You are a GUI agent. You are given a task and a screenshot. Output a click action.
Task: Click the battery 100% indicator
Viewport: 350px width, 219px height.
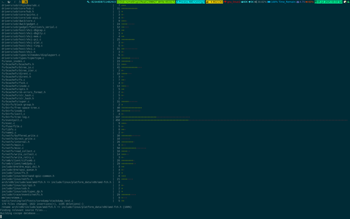273,2
